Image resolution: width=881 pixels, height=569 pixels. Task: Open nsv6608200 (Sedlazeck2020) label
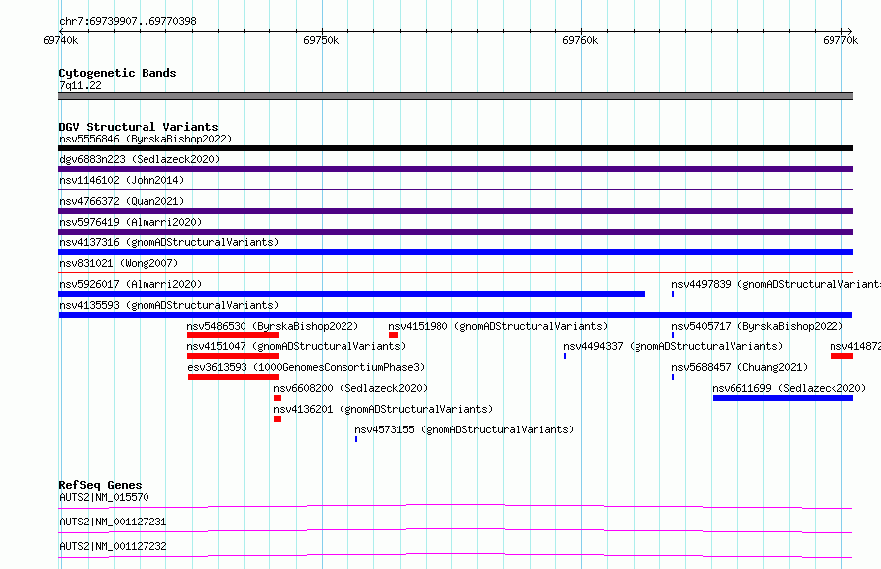coord(350,388)
